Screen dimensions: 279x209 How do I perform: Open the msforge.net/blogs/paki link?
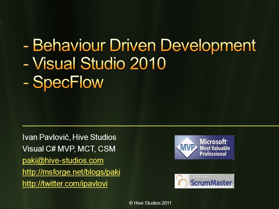71,172
